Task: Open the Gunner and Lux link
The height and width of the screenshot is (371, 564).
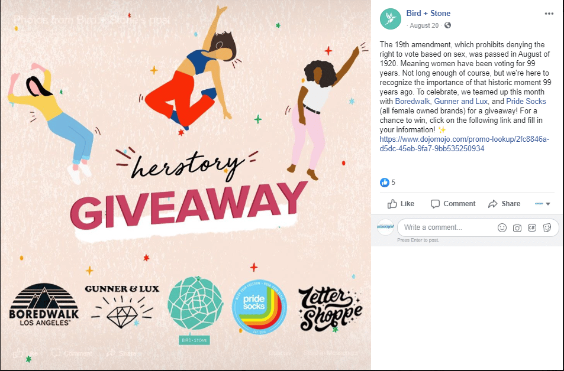Action: 461,101
